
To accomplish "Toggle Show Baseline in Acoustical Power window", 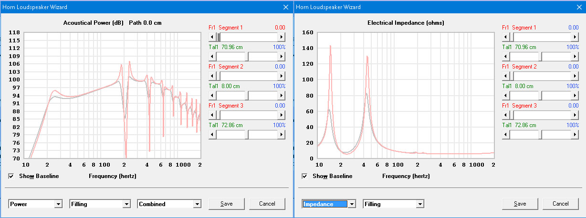I will tap(11, 176).
